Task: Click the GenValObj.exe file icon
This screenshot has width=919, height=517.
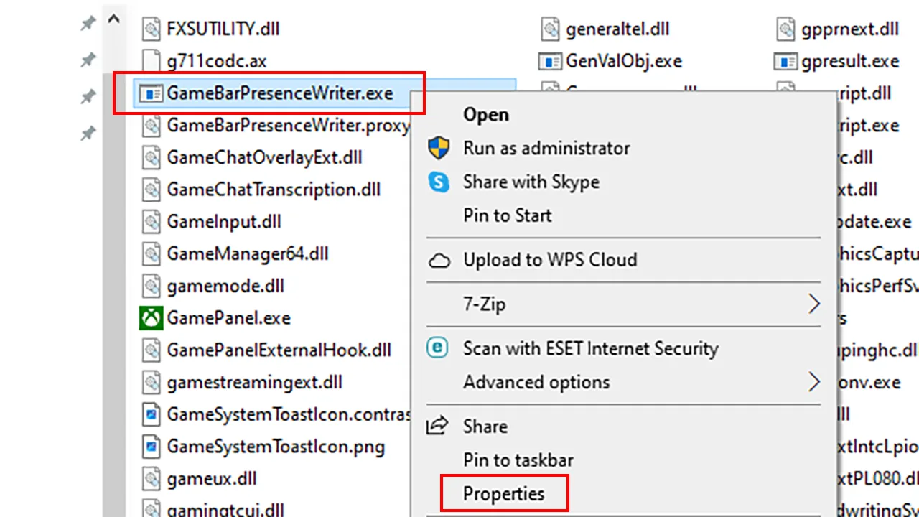Action: coord(549,61)
